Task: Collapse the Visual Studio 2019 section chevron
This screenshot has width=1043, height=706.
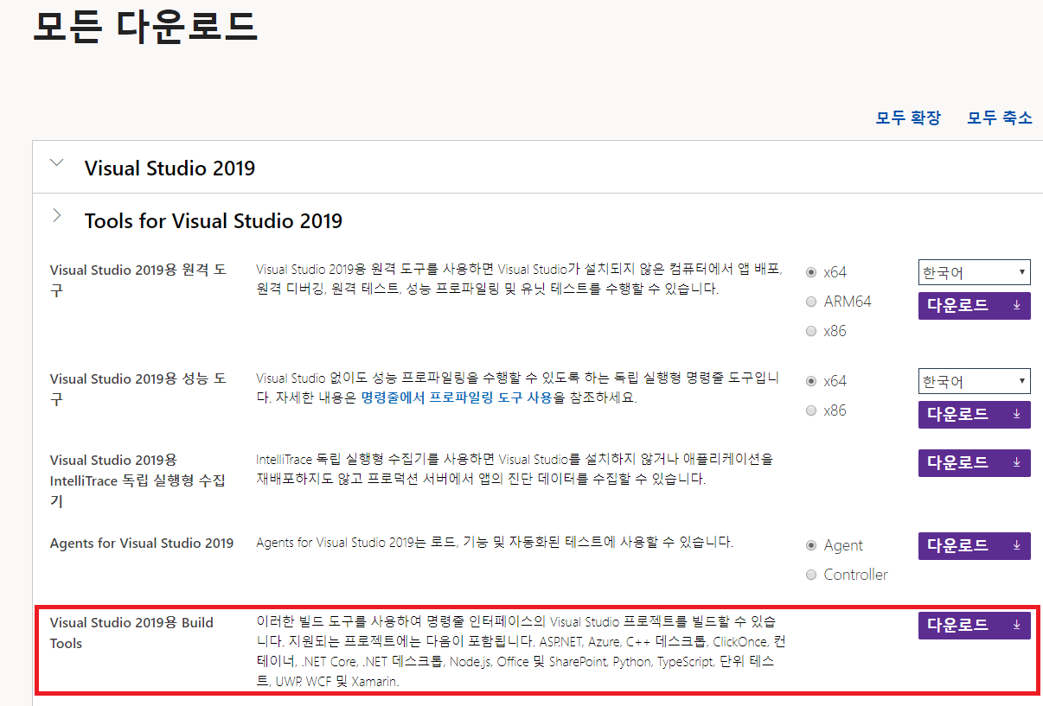Action: 57,162
